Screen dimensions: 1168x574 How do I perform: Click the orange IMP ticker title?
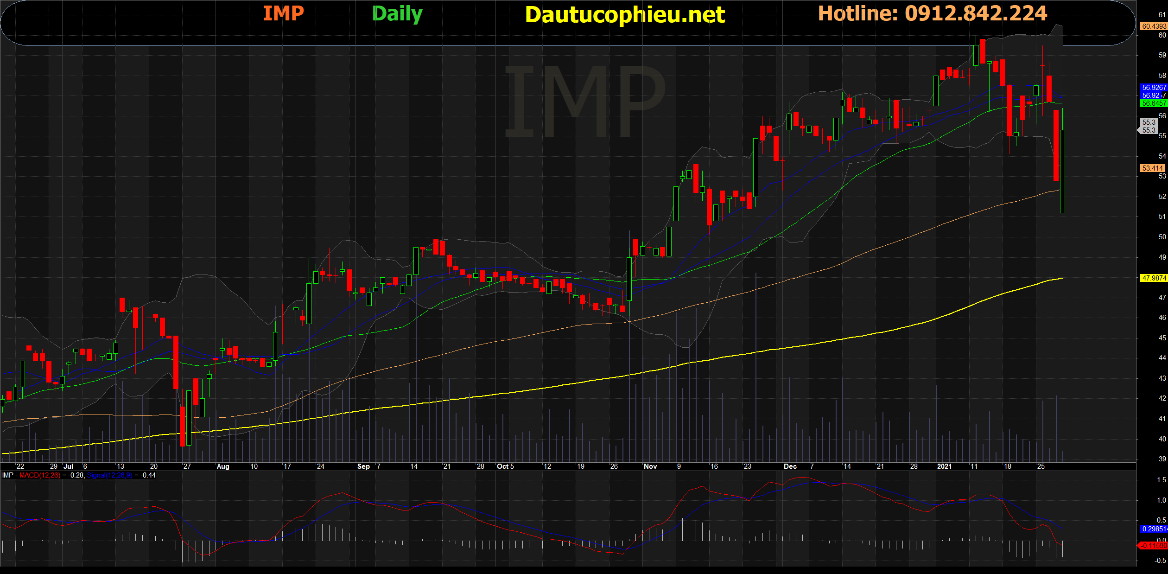tap(283, 13)
